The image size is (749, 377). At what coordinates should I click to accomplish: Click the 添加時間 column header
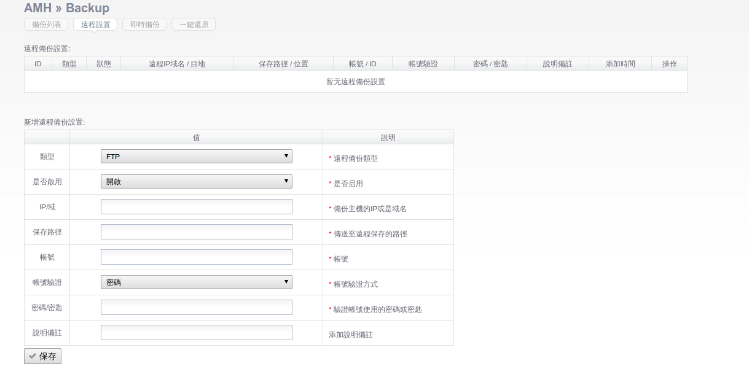pyautogui.click(x=620, y=64)
